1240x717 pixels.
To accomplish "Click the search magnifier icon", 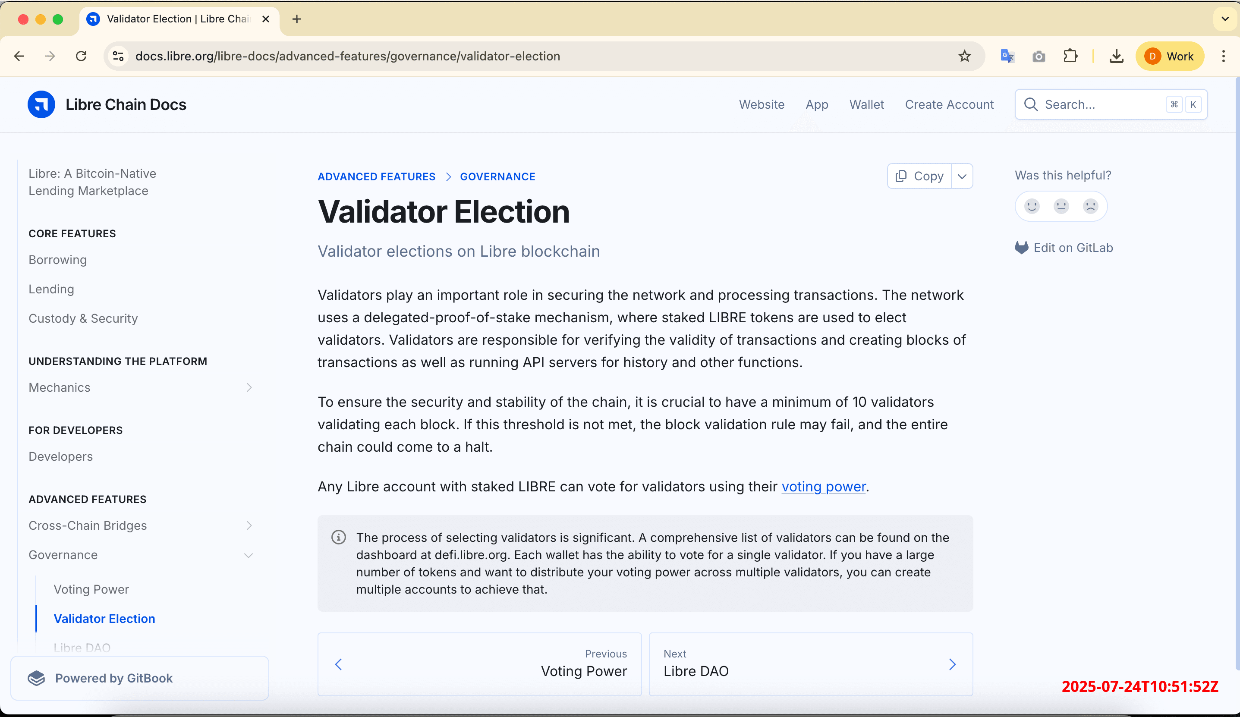I will pos(1031,104).
